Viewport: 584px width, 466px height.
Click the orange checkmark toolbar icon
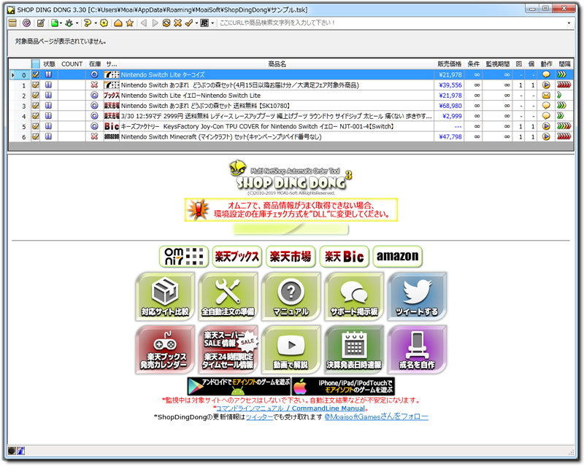[x=189, y=23]
